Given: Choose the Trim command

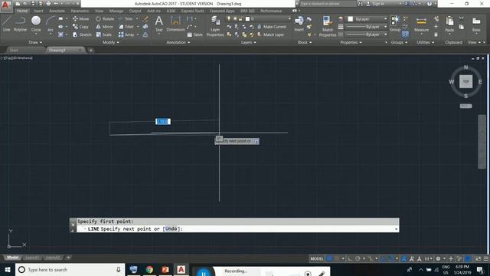Looking at the screenshot, I should [126, 18].
